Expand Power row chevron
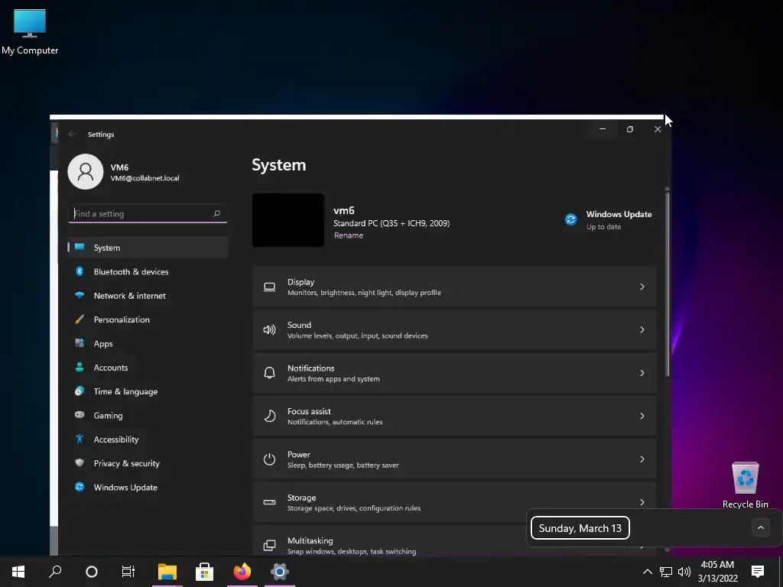 tap(642, 459)
